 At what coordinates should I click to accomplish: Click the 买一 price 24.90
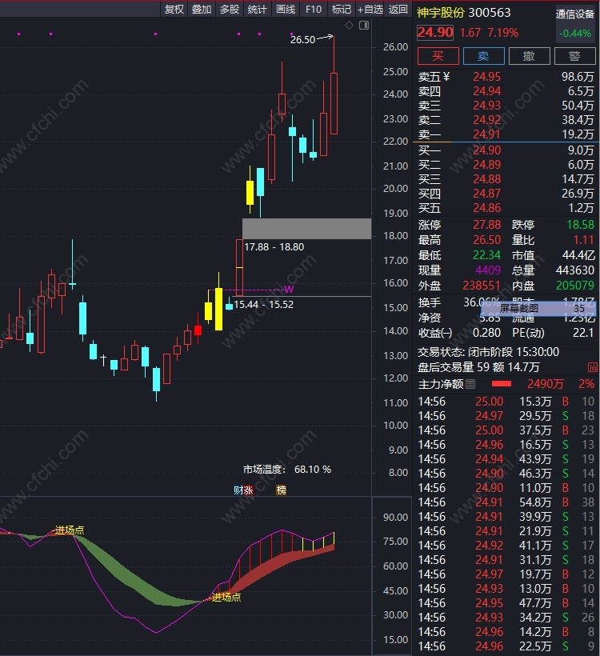point(486,150)
